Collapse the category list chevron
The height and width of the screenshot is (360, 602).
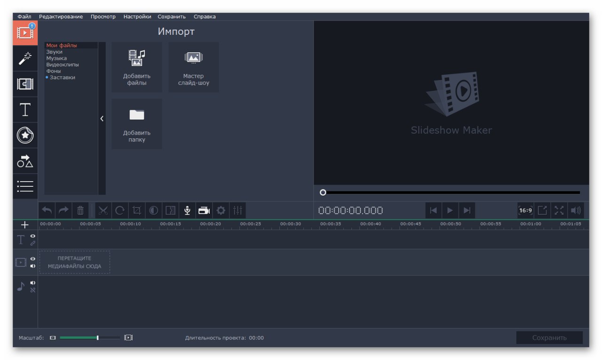pos(102,119)
